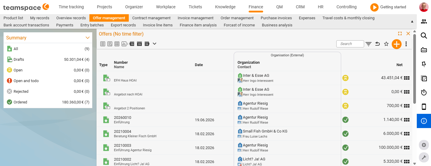The width and height of the screenshot is (431, 166).
Task: Open the Projects menu
Action: [104, 7]
